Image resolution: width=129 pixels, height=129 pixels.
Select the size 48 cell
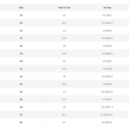click(21, 122)
